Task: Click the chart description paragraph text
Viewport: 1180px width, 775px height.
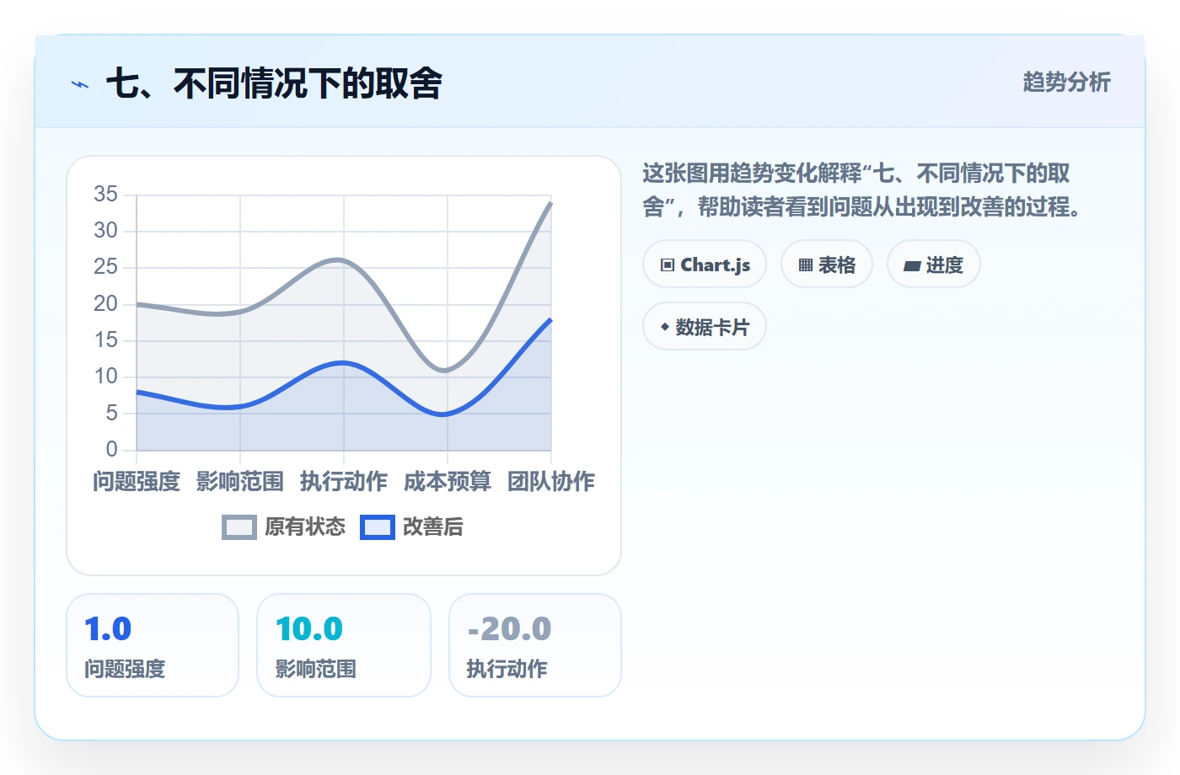Action: 861,190
